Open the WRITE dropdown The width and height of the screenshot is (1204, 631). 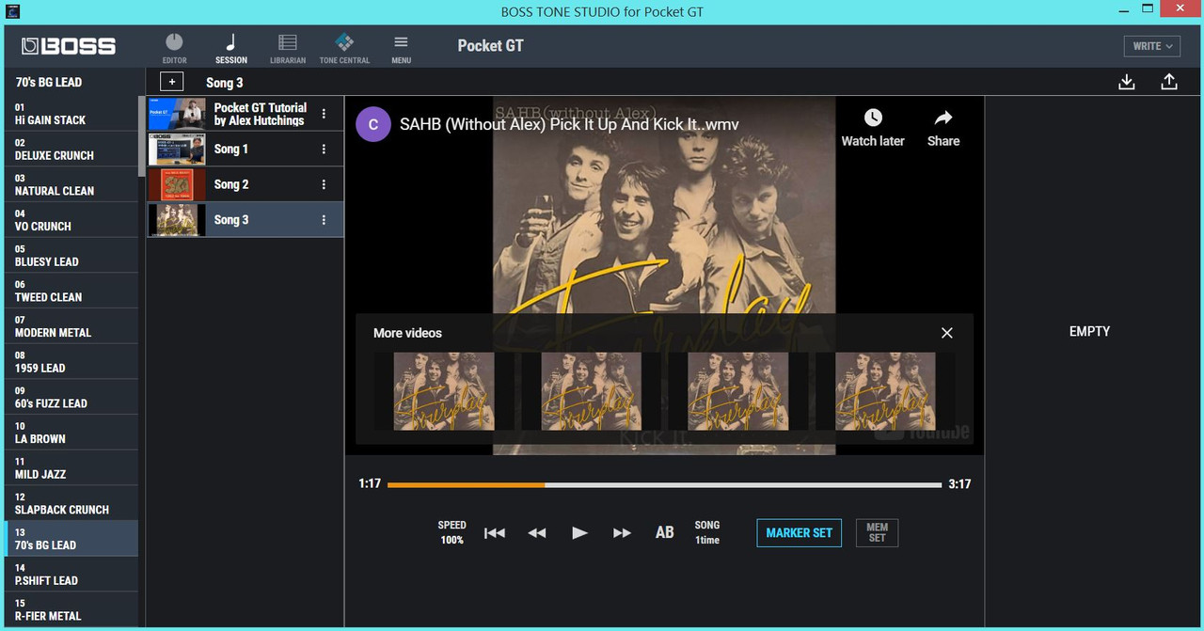(1152, 46)
